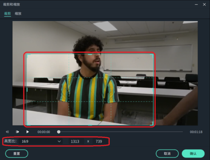The width and height of the screenshot is (210, 160).
Task: Click the bottom-left crop corner handle
Action: pos(28,124)
